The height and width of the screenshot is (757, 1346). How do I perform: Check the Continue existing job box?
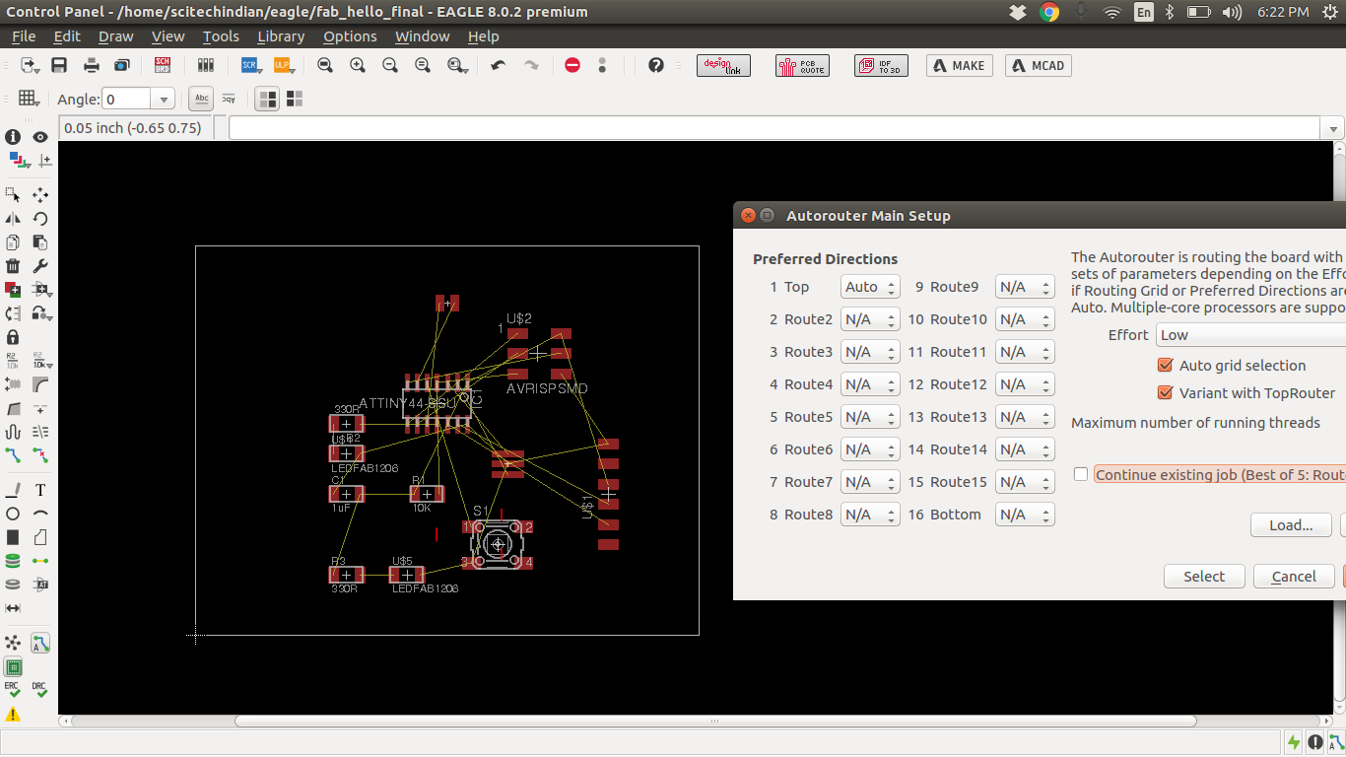(1081, 474)
